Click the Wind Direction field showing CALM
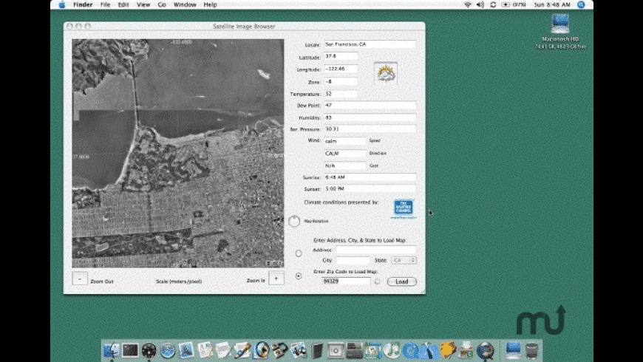The height and width of the screenshot is (362, 643). [345, 154]
